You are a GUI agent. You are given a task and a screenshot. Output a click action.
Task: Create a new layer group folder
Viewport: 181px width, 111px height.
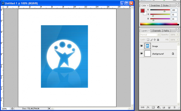click(x=164, y=107)
